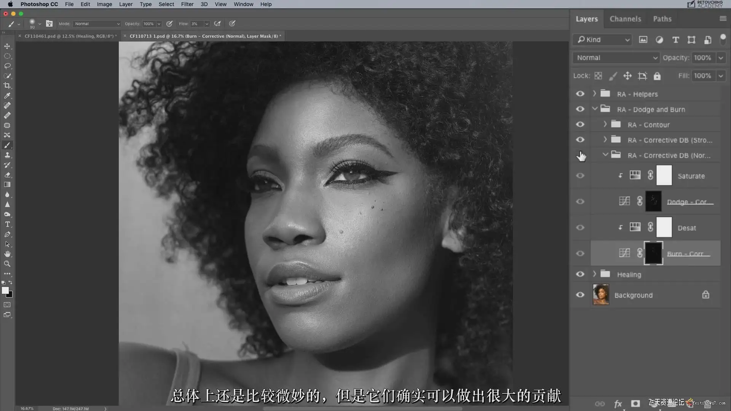
Task: Click the lock all layer icon
Action: coord(657,76)
